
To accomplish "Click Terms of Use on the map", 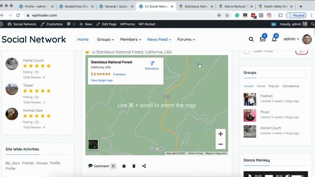I will point(195,153).
